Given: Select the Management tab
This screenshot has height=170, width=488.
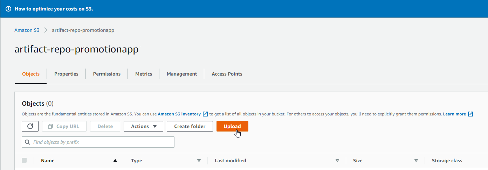Looking at the screenshot, I should (x=182, y=74).
